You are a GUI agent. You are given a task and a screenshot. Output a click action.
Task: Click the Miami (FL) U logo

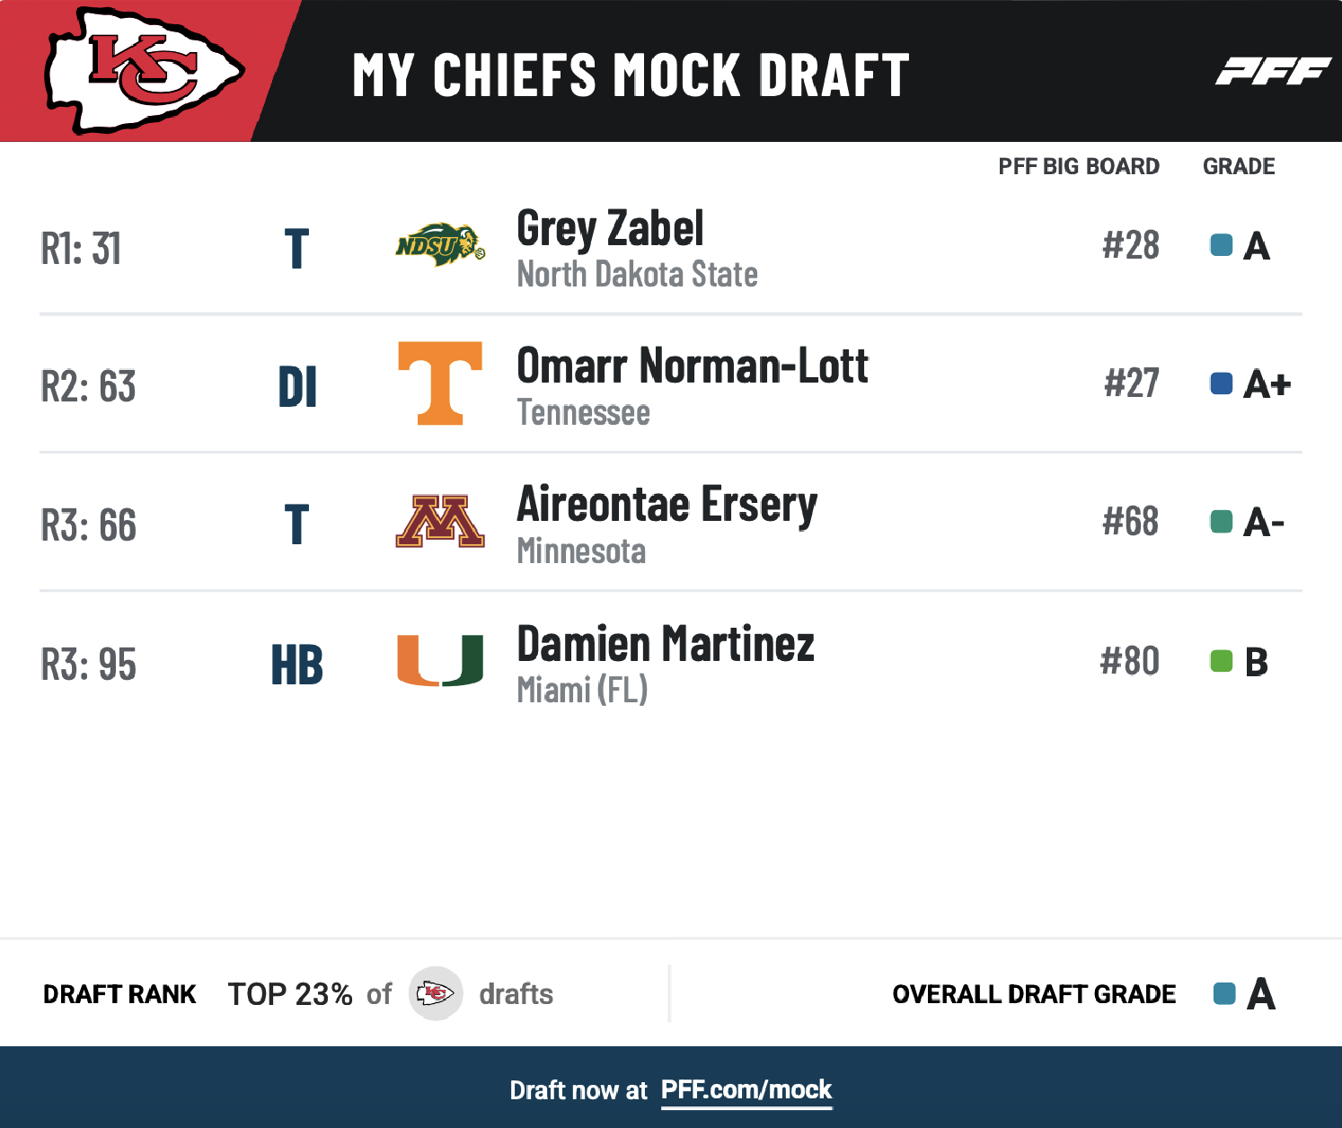440,661
